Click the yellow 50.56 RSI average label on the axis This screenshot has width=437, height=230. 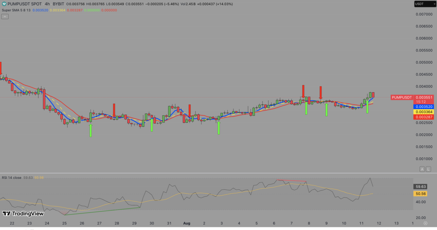[x=420, y=194]
